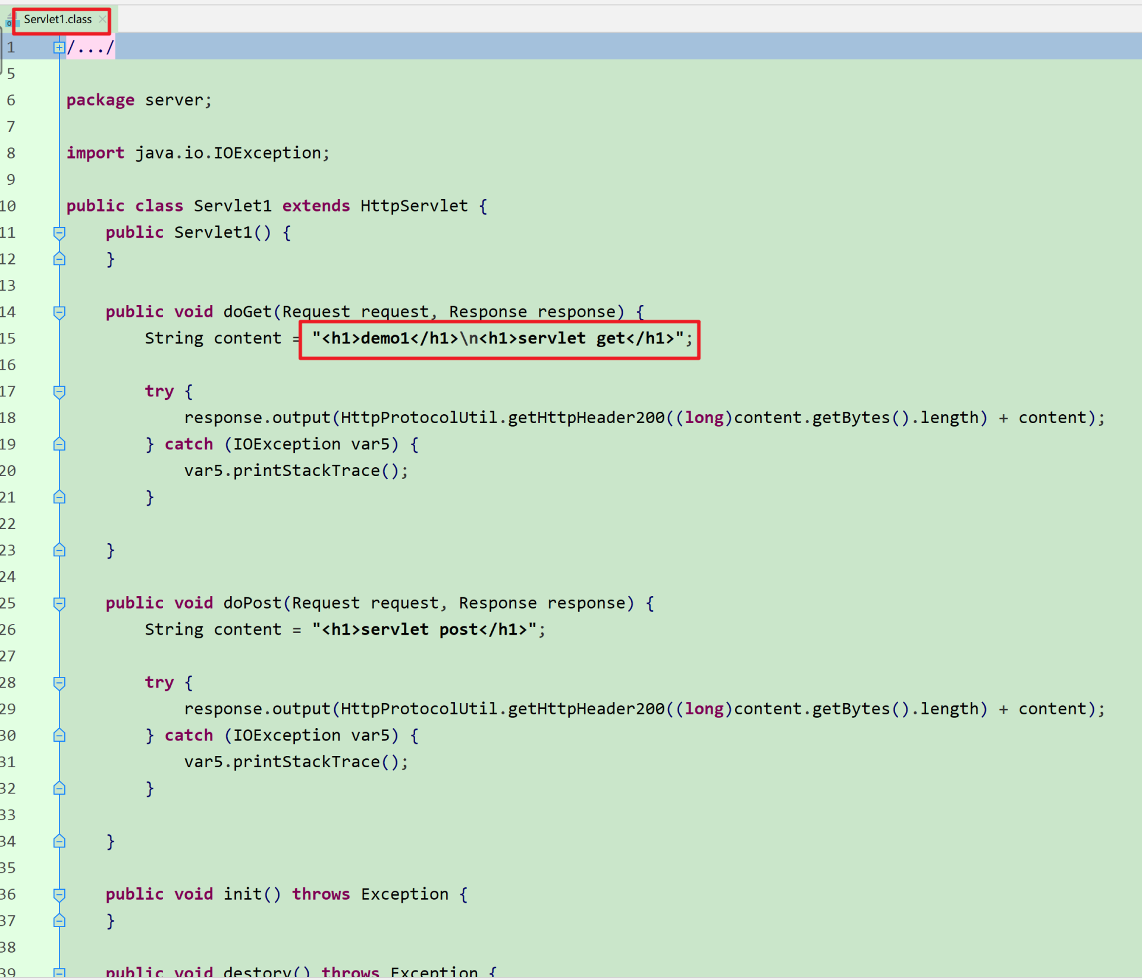Click the getHttpHeader200 call on line 18
Viewport: 1142px width, 980px height.
[586, 418]
